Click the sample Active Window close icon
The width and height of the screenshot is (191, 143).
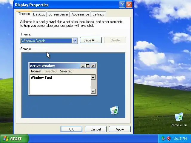pos(93,66)
